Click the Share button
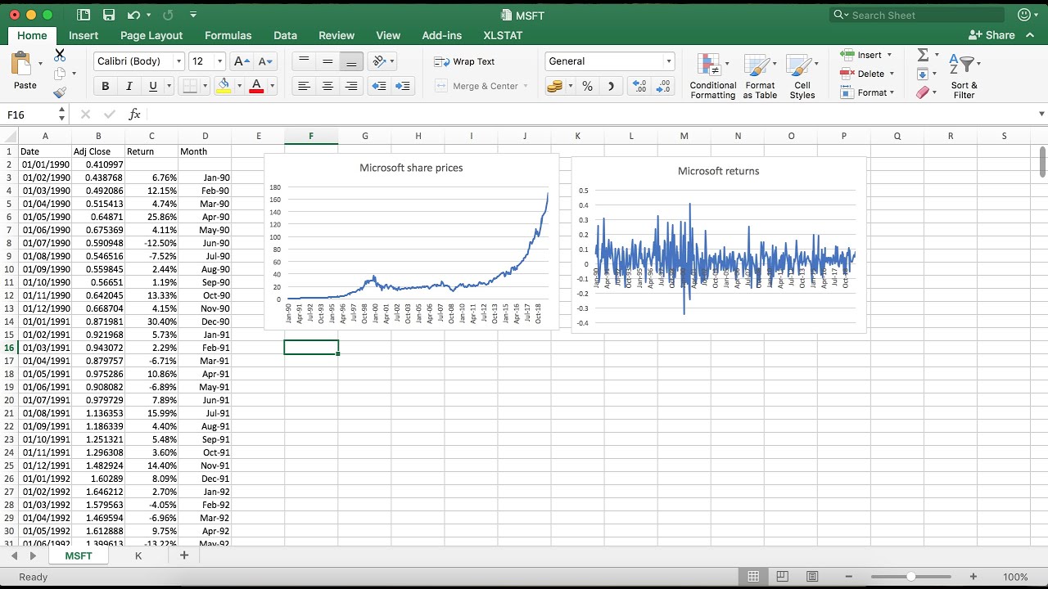 [x=992, y=35]
